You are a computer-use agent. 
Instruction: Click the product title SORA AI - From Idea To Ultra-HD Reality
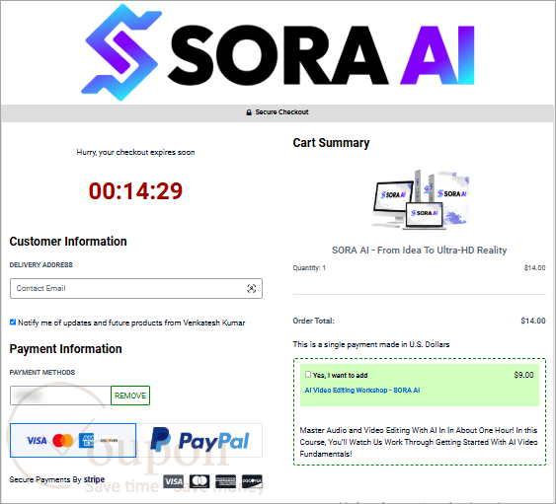click(x=419, y=251)
